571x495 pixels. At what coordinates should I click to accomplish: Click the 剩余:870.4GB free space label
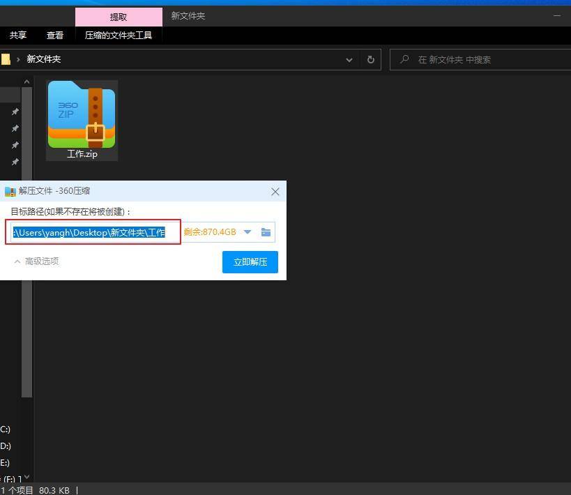[210, 232]
